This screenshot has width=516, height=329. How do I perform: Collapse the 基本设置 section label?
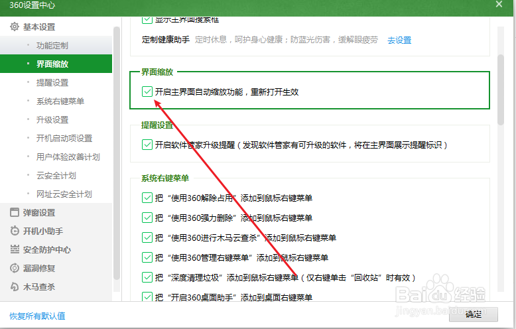click(39, 27)
